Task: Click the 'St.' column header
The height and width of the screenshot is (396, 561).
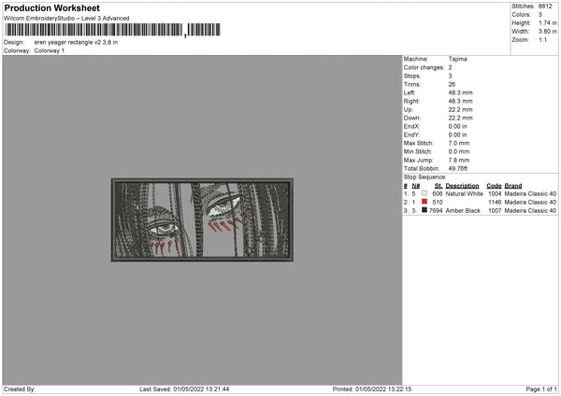Action: (439, 186)
